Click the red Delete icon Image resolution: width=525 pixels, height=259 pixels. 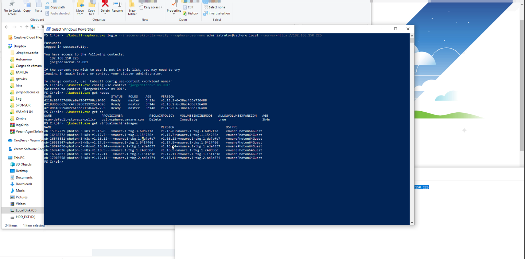(105, 4)
